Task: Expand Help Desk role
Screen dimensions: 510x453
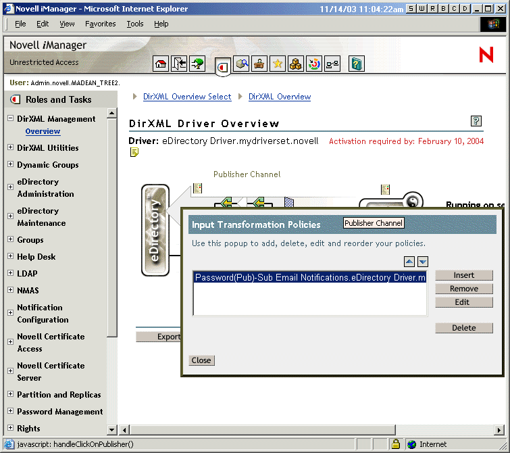Action: pos(10,256)
